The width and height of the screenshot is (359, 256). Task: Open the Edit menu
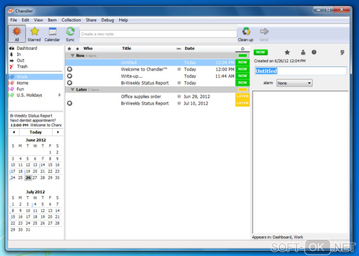pos(25,20)
